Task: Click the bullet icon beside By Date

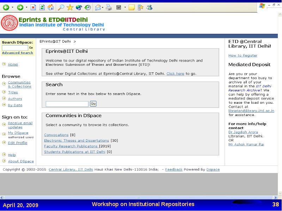Action: [x=4, y=105]
